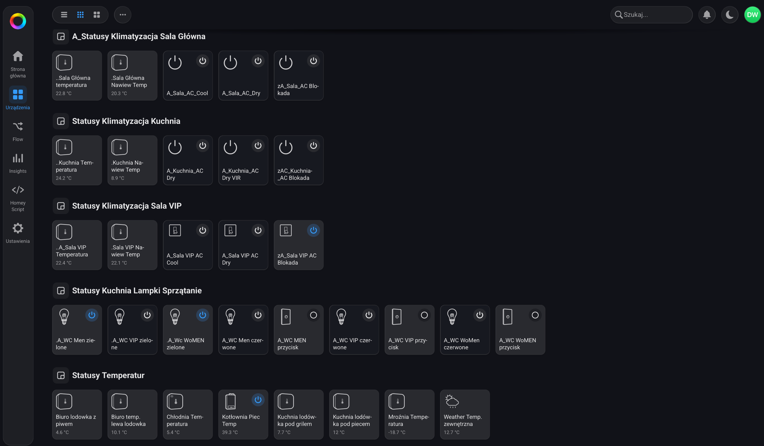Open Homey Script in sidebar

click(x=18, y=198)
